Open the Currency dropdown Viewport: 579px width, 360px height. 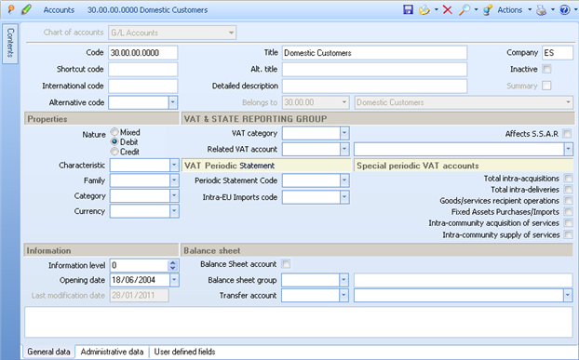tap(174, 211)
